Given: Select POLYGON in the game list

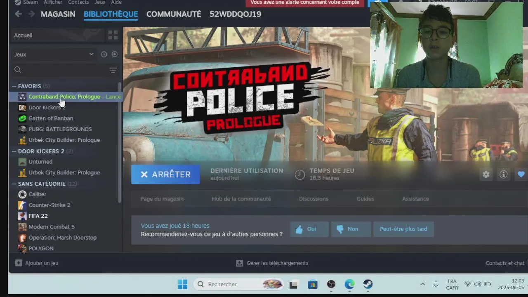Looking at the screenshot, I should [x=41, y=248].
